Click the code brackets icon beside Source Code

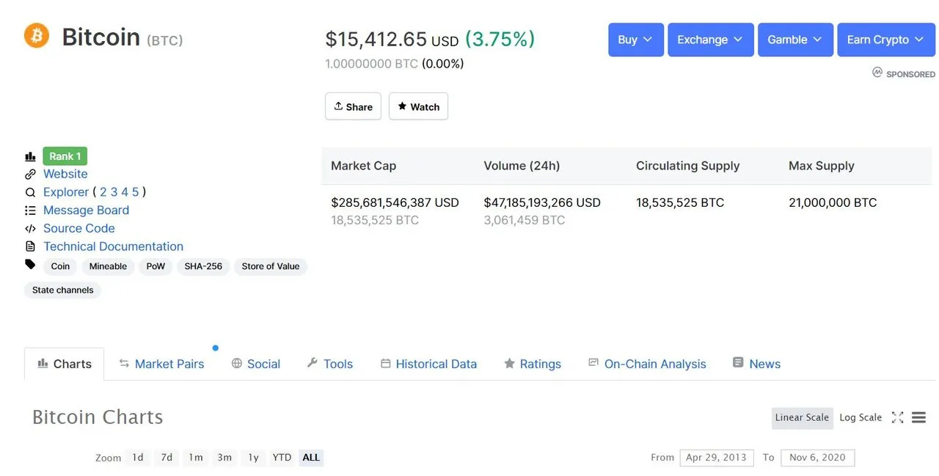click(30, 229)
